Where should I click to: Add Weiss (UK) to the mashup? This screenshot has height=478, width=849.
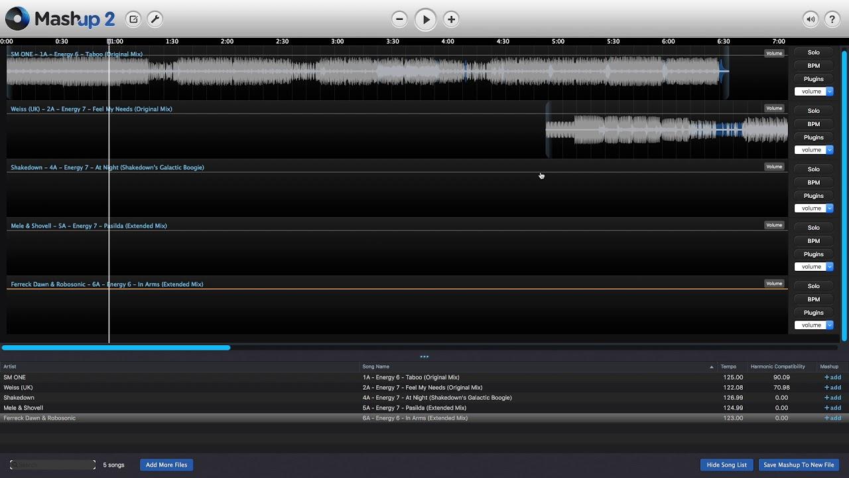click(832, 388)
